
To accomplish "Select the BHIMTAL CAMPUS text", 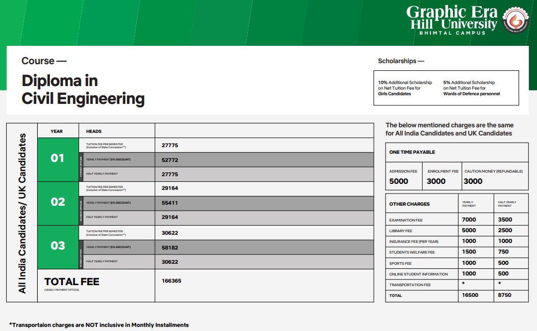I will (452, 33).
